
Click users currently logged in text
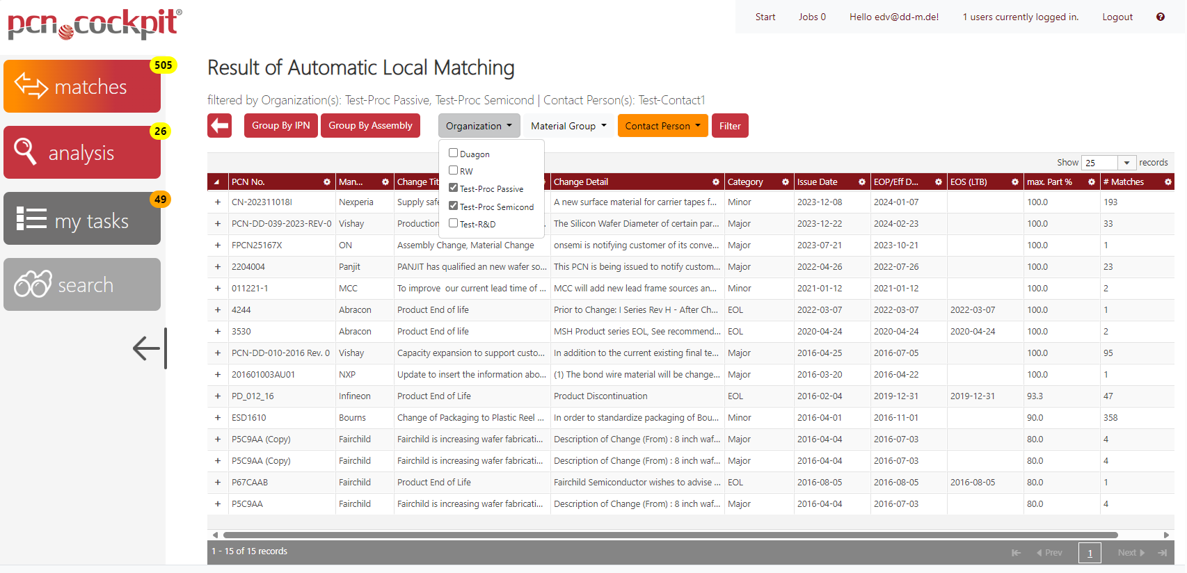[x=1021, y=17]
